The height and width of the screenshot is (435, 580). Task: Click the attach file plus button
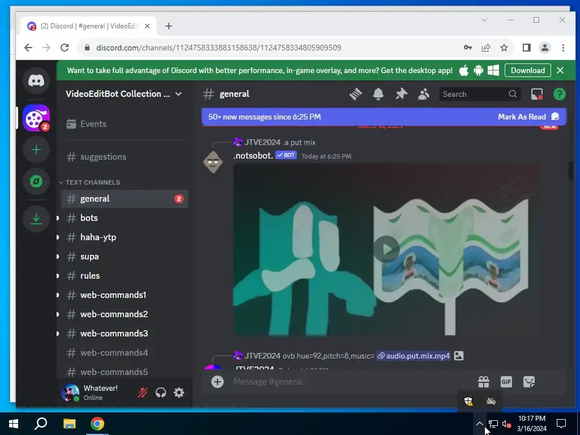[217, 382]
